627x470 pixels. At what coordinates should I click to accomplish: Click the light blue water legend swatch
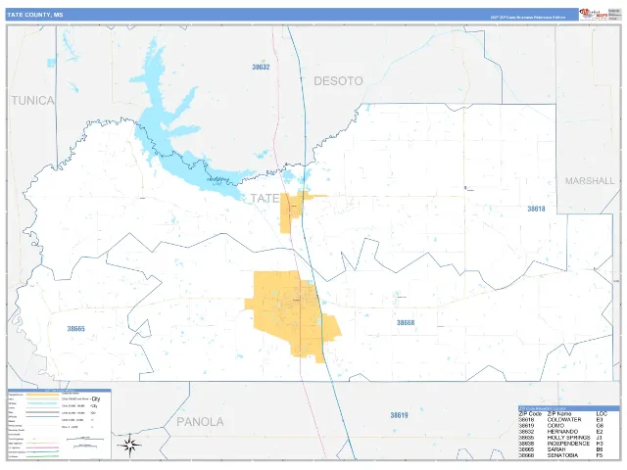42,403
